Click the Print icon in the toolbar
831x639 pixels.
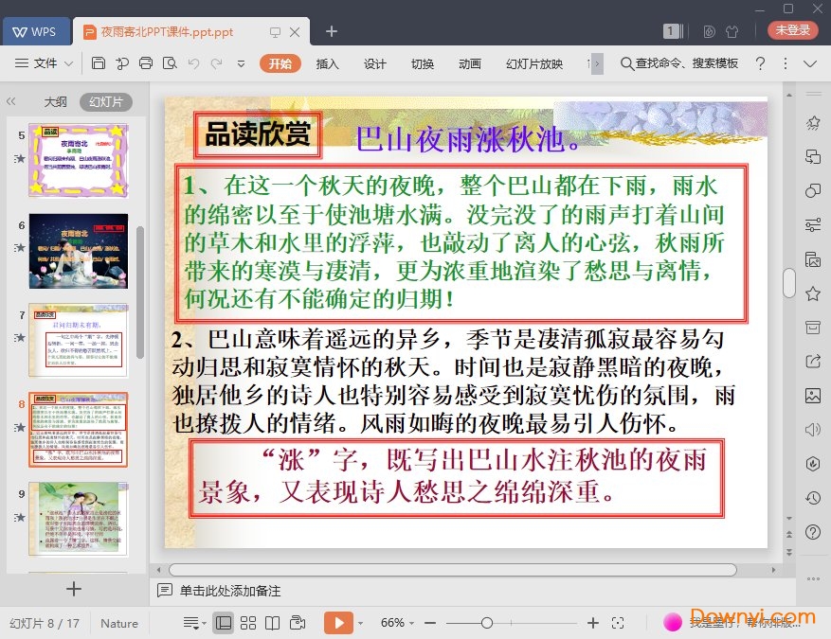(145, 63)
